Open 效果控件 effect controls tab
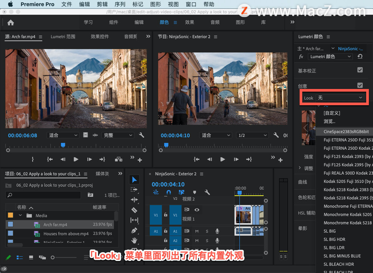This screenshot has width=373, height=273. pyautogui.click(x=99, y=37)
